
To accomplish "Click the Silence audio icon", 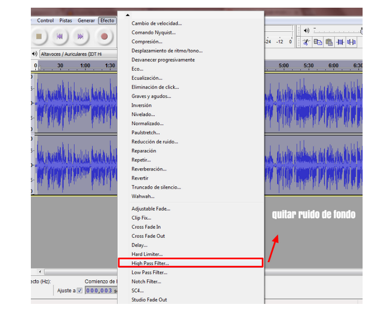I will coord(352,42).
